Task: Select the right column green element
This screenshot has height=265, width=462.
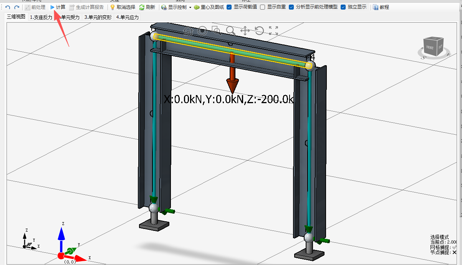Action: [309, 148]
